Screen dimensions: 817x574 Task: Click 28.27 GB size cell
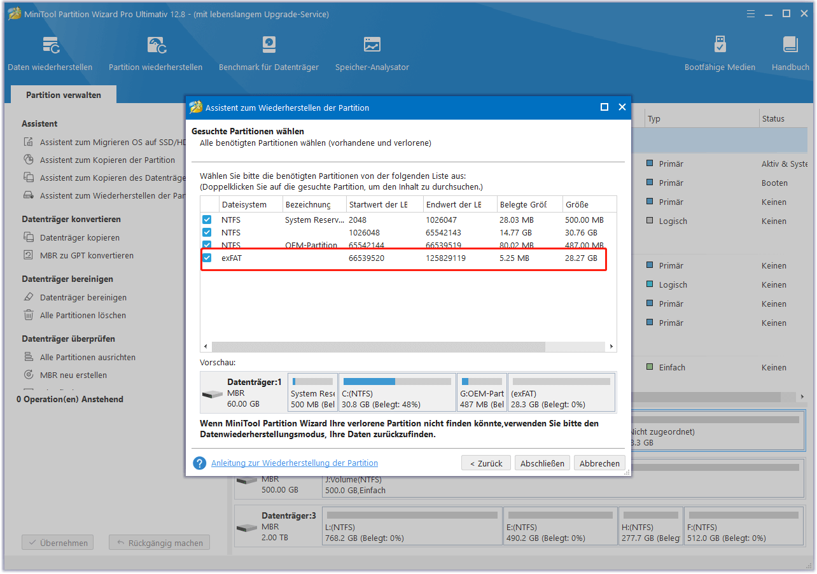(582, 258)
